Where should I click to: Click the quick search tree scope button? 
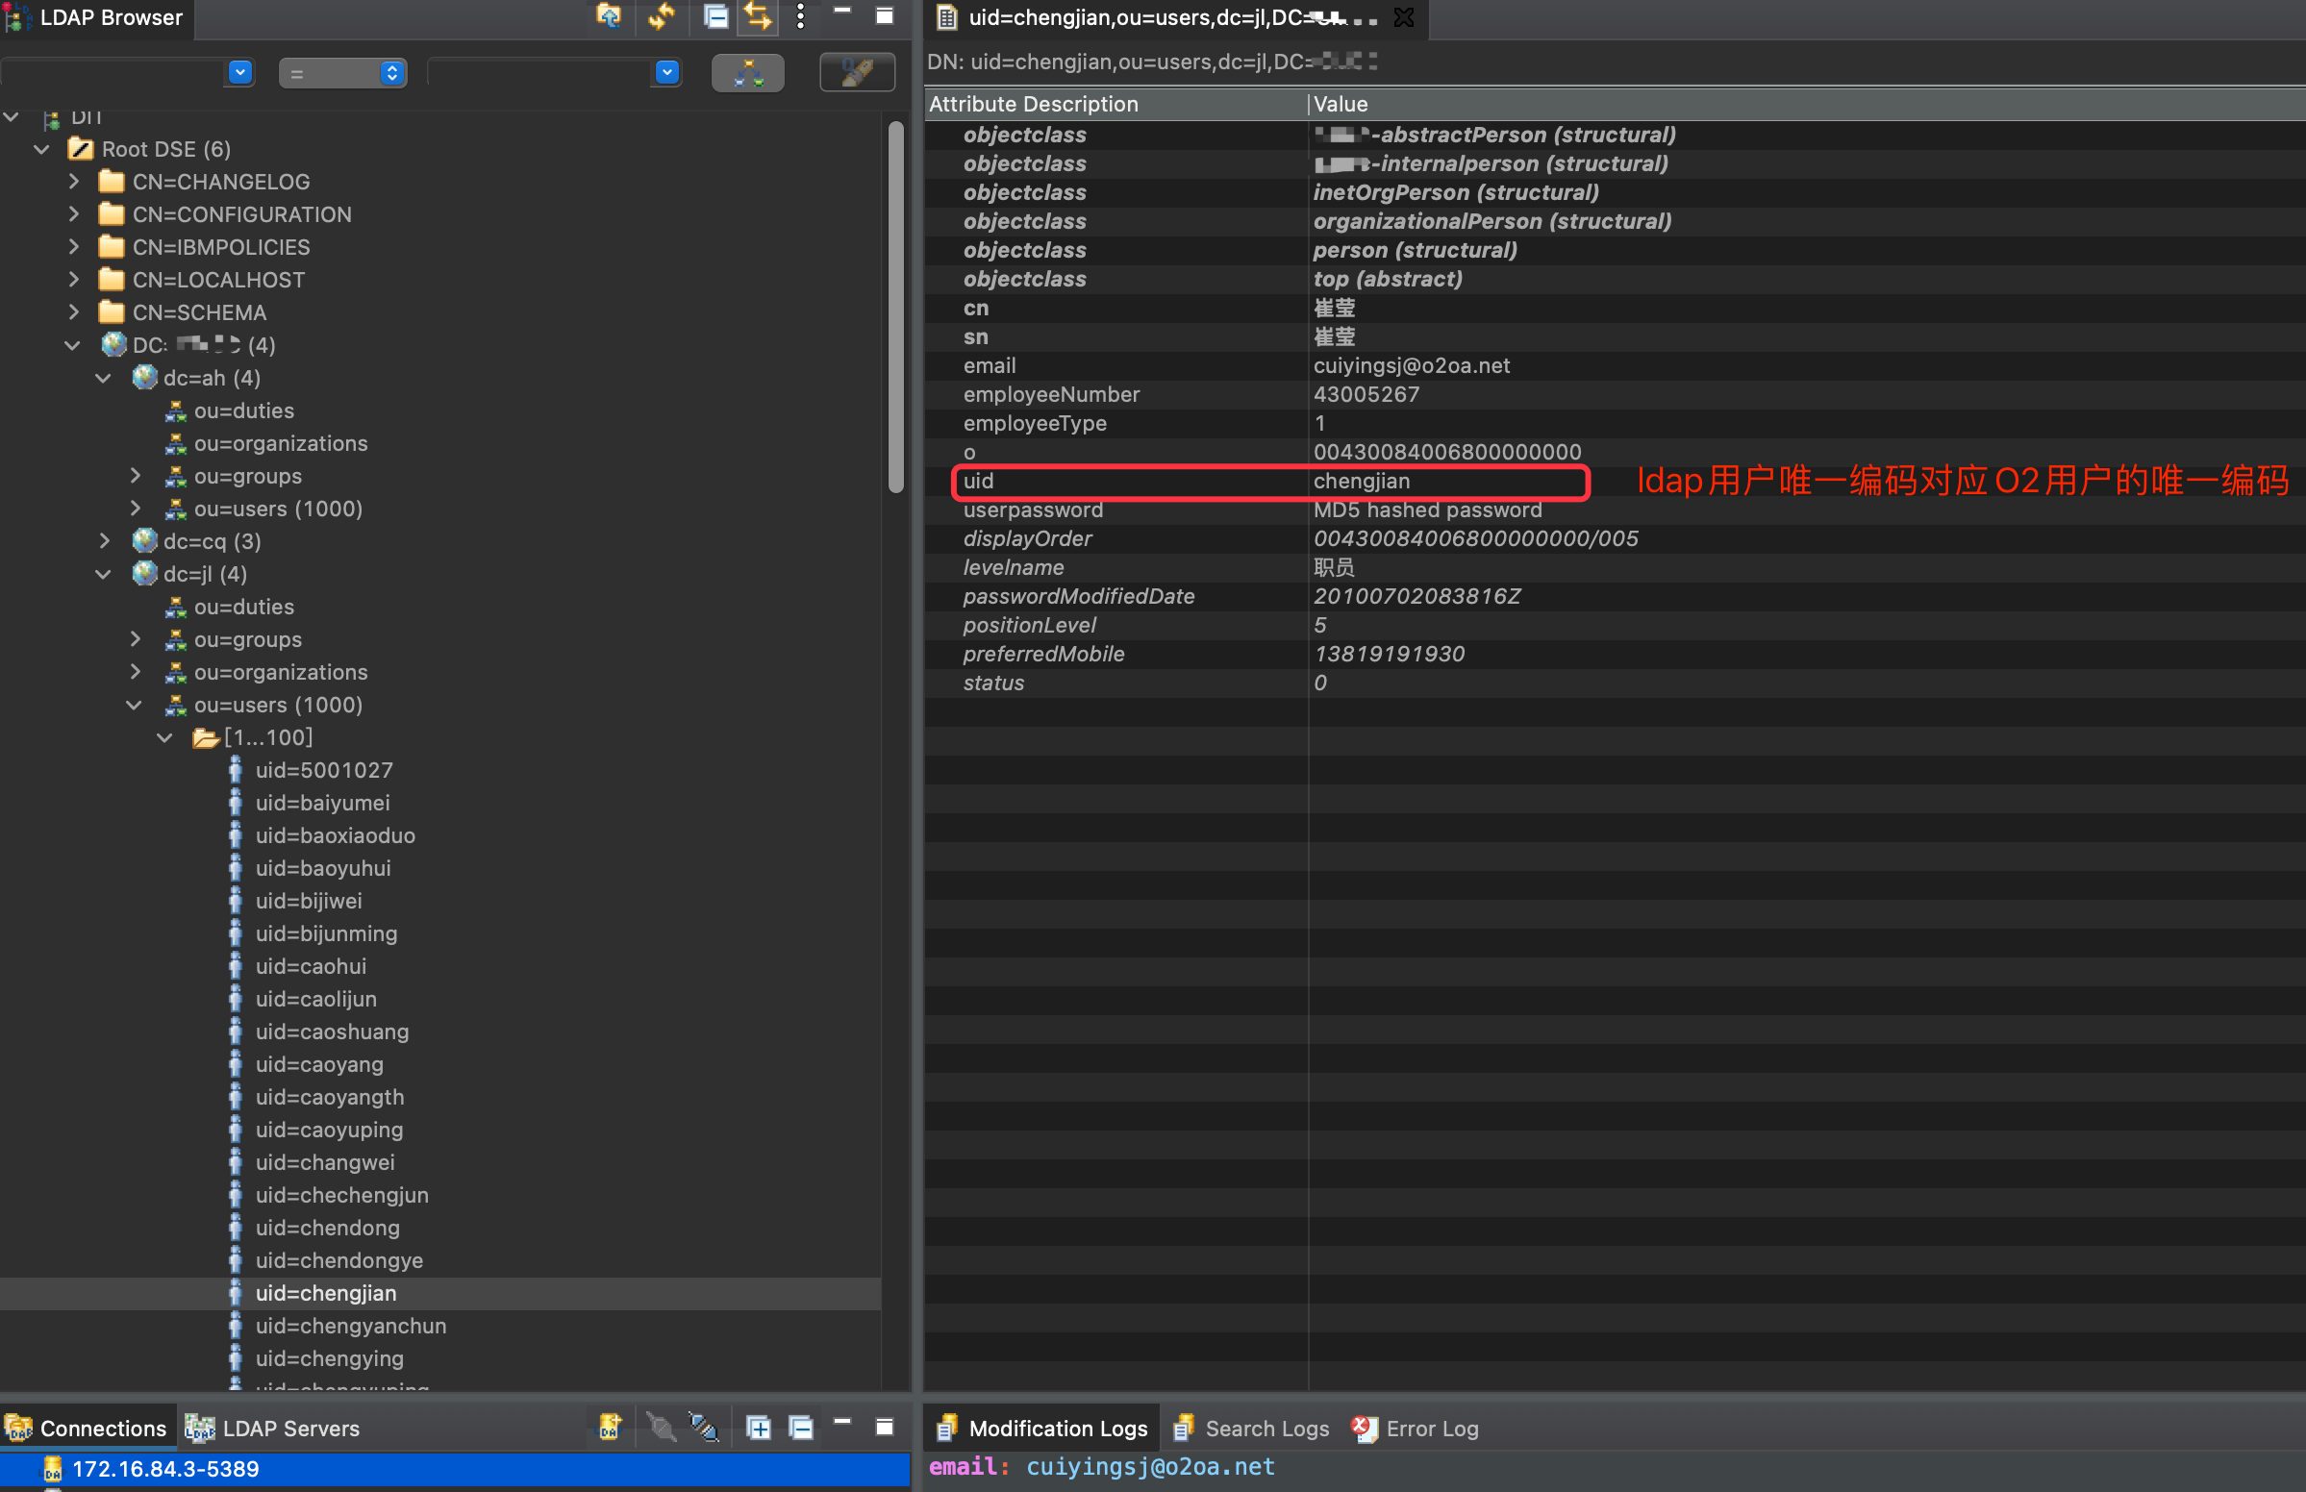point(747,73)
